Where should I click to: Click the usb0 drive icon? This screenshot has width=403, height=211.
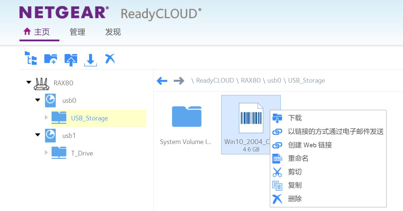click(x=50, y=100)
